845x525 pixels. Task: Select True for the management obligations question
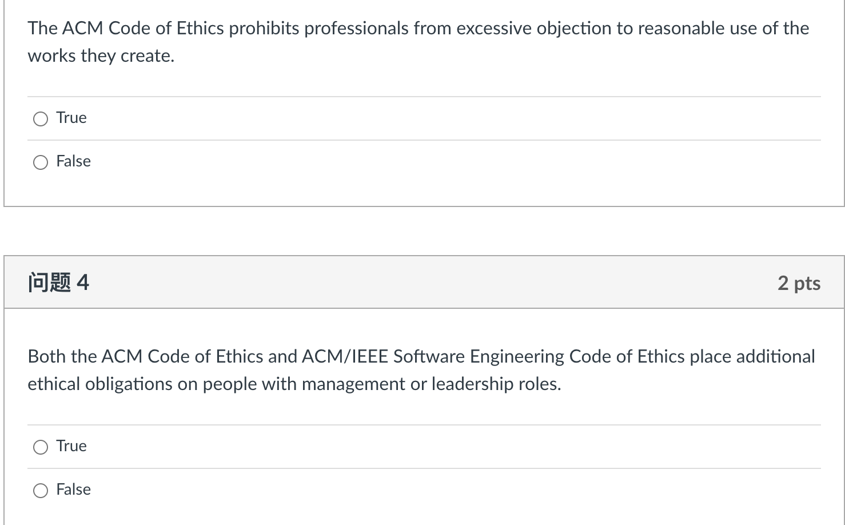click(40, 447)
